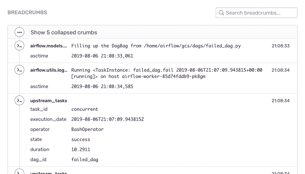Expand the 5 collapsed crumbs

click(x=64, y=32)
